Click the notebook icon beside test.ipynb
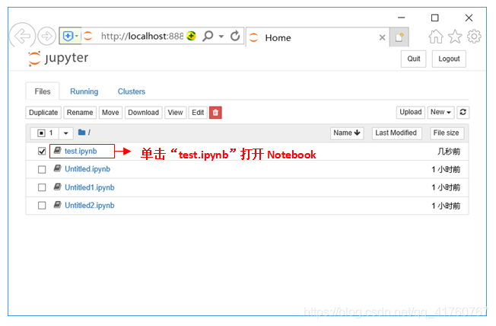 [57, 151]
